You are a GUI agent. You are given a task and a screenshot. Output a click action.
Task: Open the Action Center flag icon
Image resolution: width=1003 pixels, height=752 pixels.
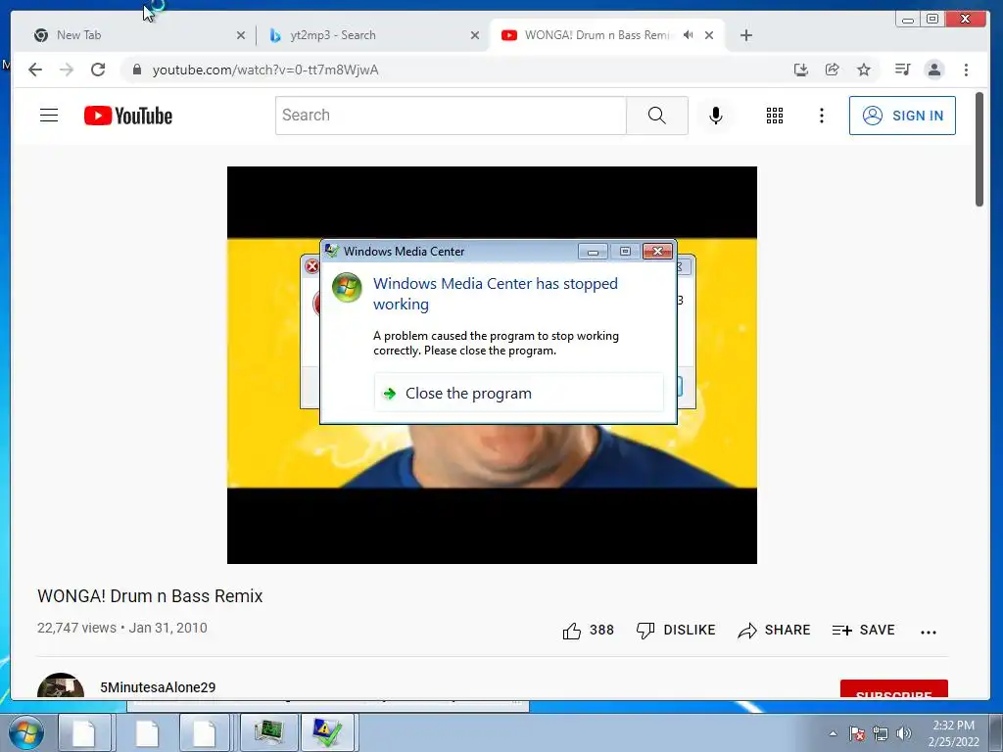click(857, 733)
